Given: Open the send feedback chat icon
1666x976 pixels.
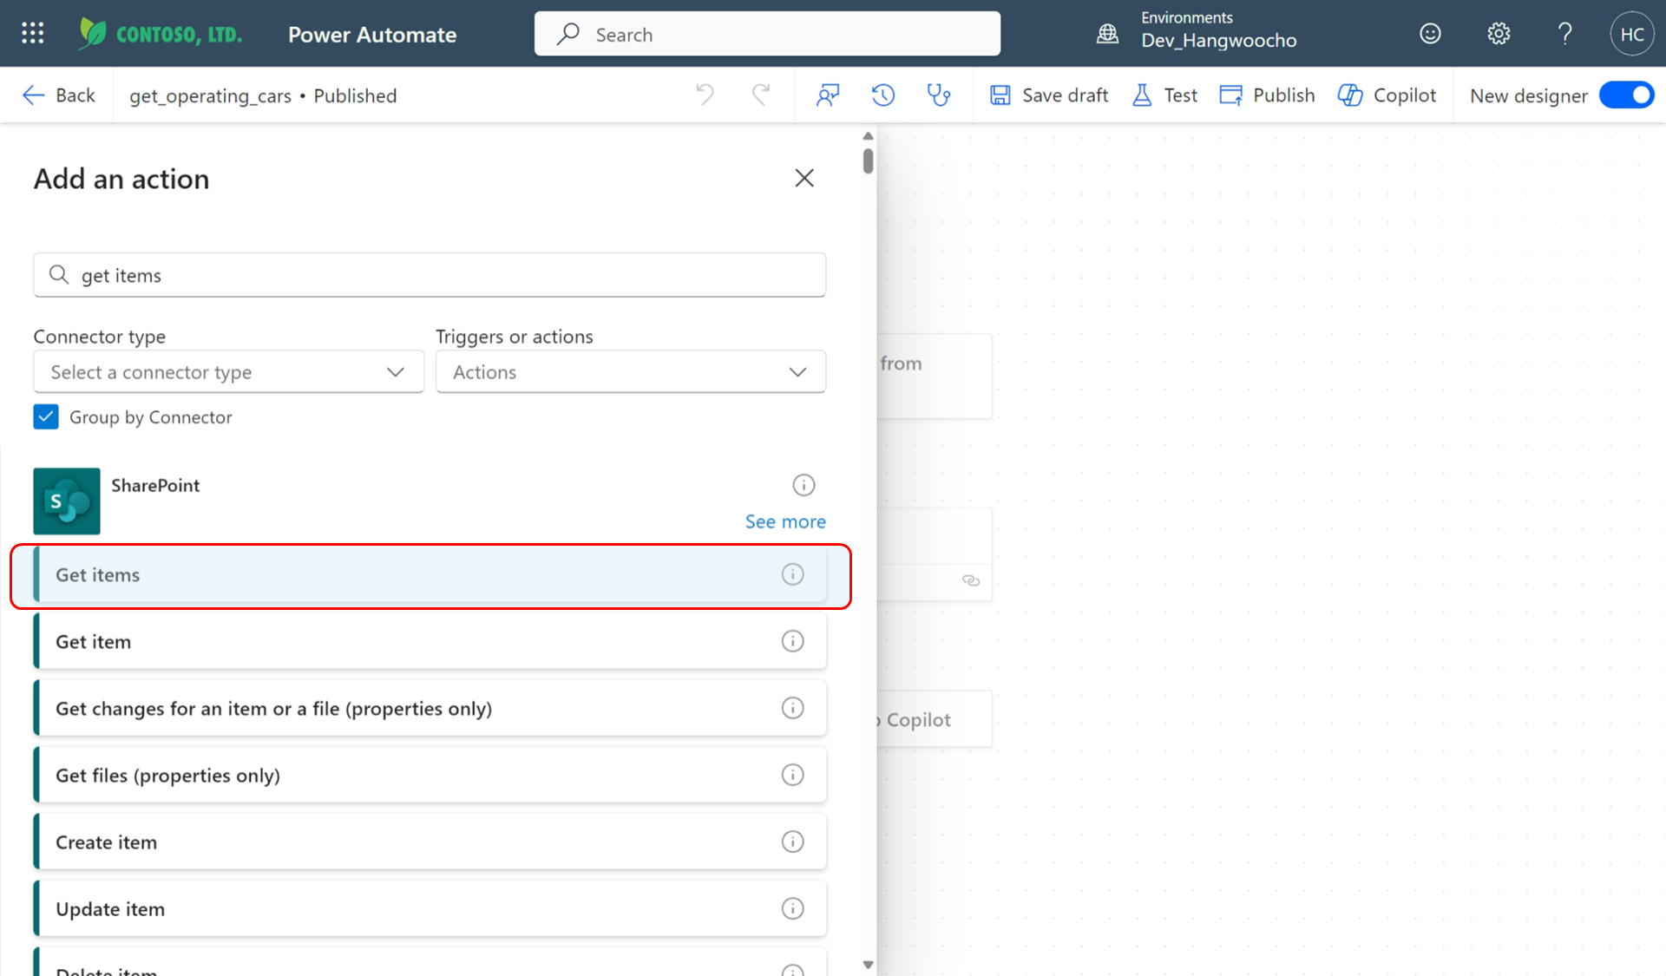Looking at the screenshot, I should pyautogui.click(x=828, y=95).
